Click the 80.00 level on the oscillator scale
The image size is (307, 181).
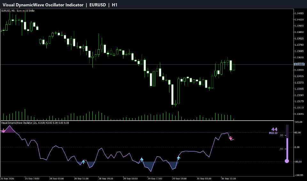pos(298,133)
